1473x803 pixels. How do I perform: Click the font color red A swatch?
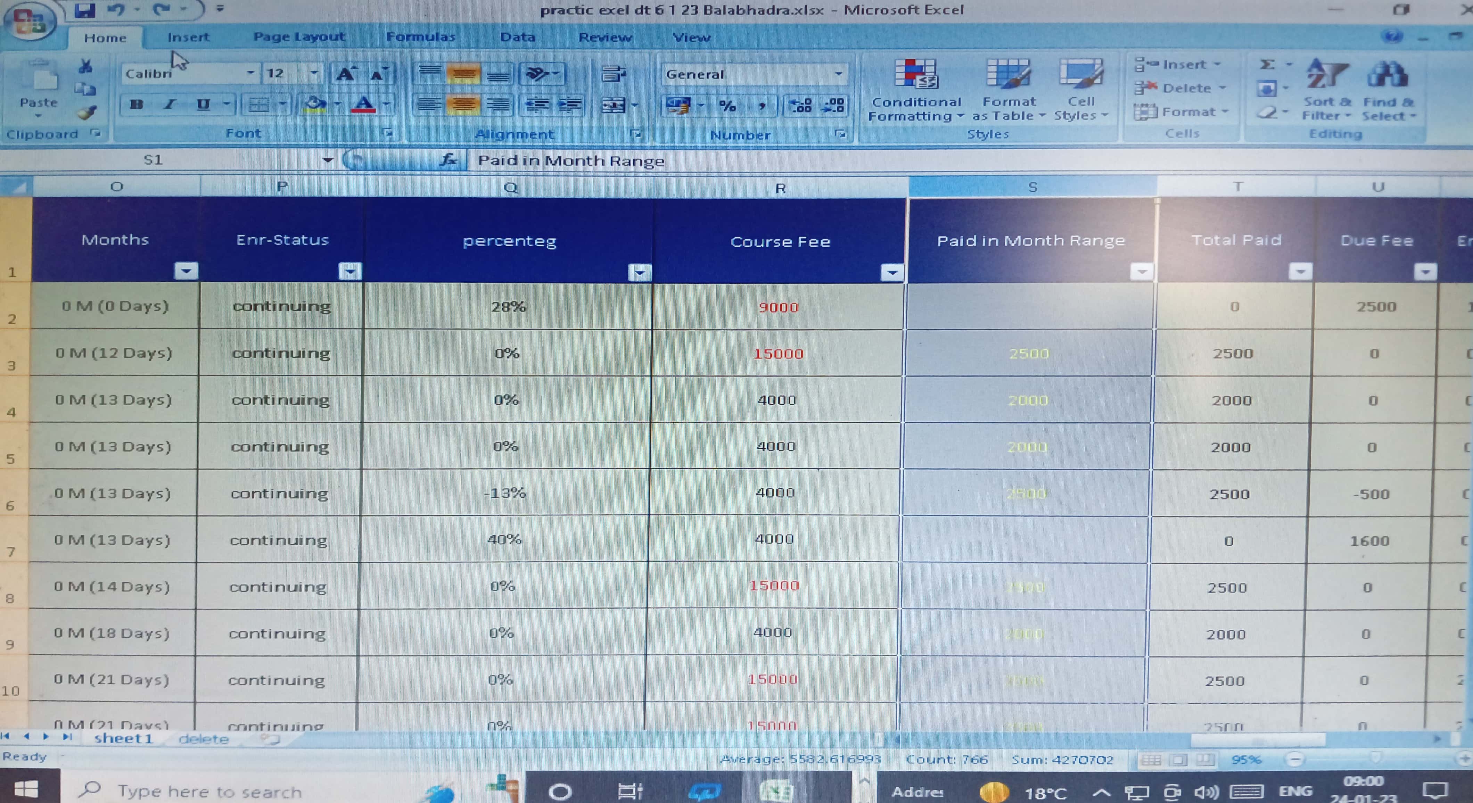(364, 105)
